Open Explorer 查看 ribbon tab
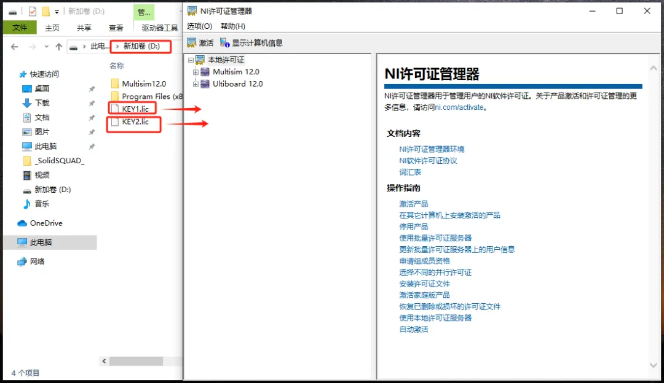Screen dimensions: 664x383 point(116,28)
